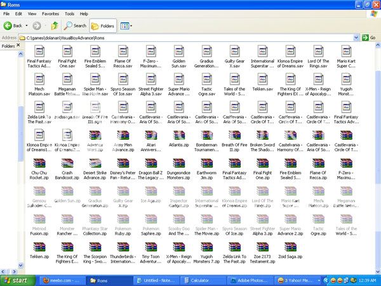Expand the address bar dropdown
This screenshot has width=381, height=286.
coord(356,37)
